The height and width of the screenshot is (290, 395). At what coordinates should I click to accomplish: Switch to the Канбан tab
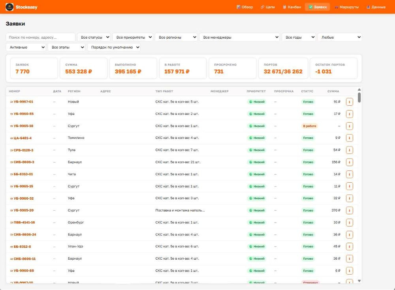tap(292, 7)
